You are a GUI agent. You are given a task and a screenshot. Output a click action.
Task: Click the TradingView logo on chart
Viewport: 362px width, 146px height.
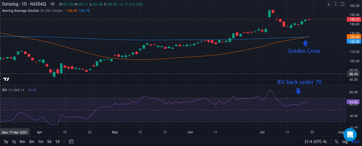pos(6,79)
